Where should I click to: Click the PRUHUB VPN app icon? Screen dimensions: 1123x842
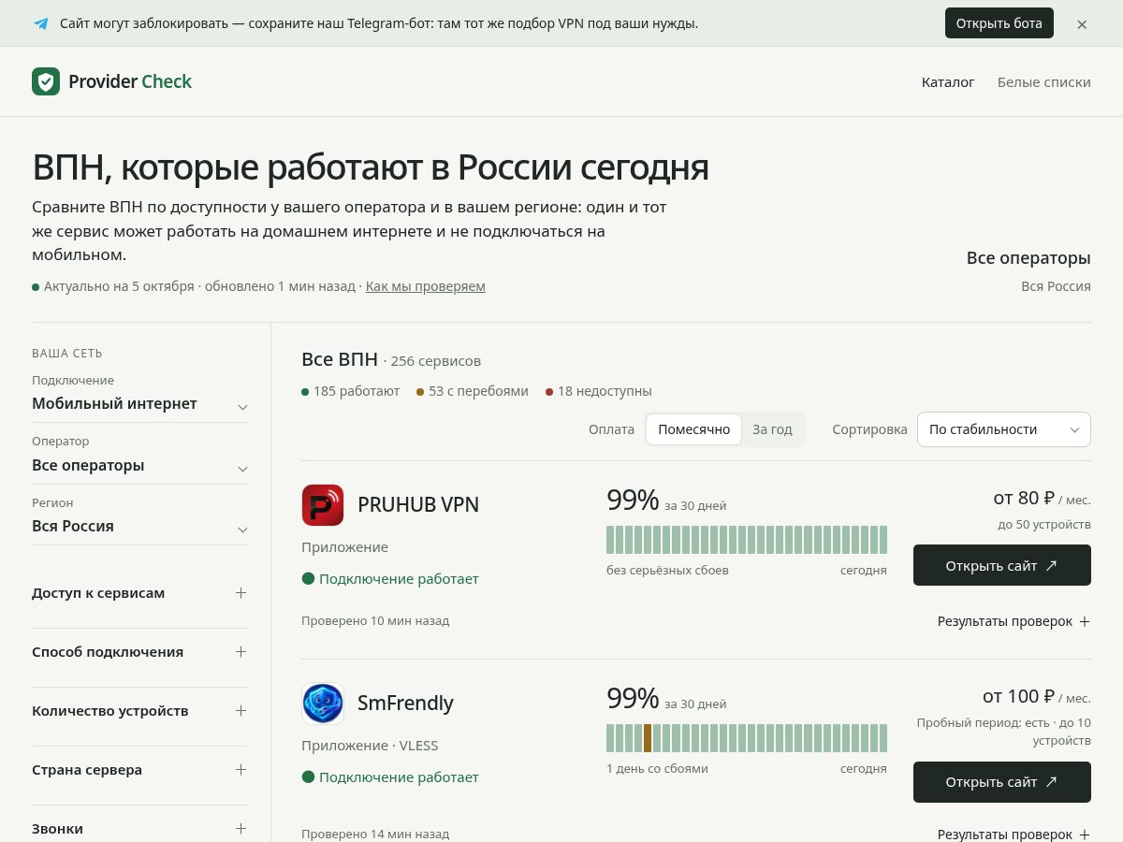point(323,505)
